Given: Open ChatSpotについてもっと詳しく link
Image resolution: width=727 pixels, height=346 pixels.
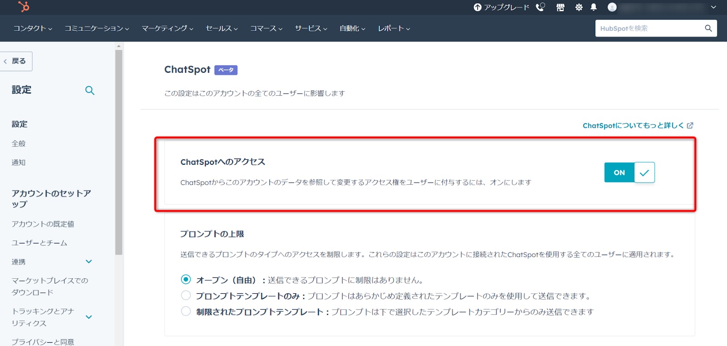Looking at the screenshot, I should pyautogui.click(x=633, y=125).
